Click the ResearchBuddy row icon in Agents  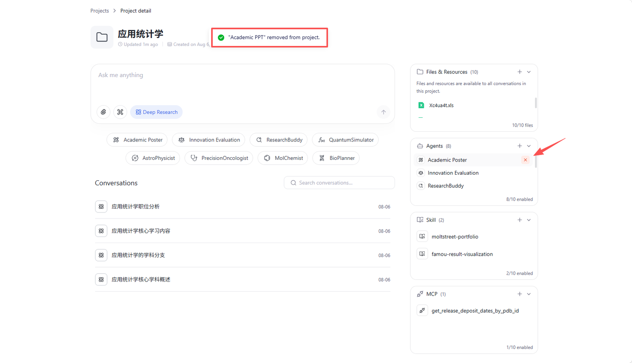420,186
